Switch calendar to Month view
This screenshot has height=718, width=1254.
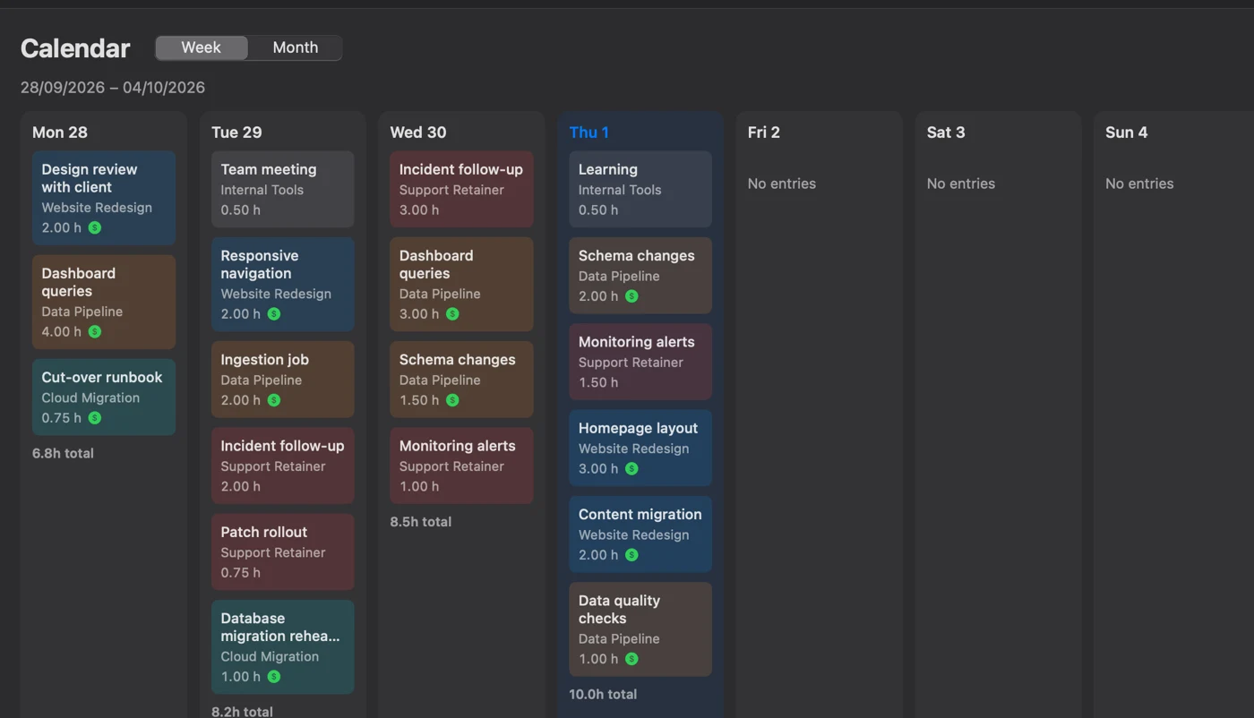(296, 47)
